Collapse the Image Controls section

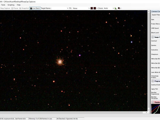pyautogui.click(x=153, y=37)
